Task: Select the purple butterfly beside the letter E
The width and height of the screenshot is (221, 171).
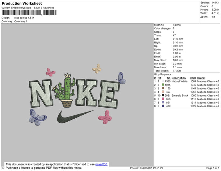Action: pos(121,78)
